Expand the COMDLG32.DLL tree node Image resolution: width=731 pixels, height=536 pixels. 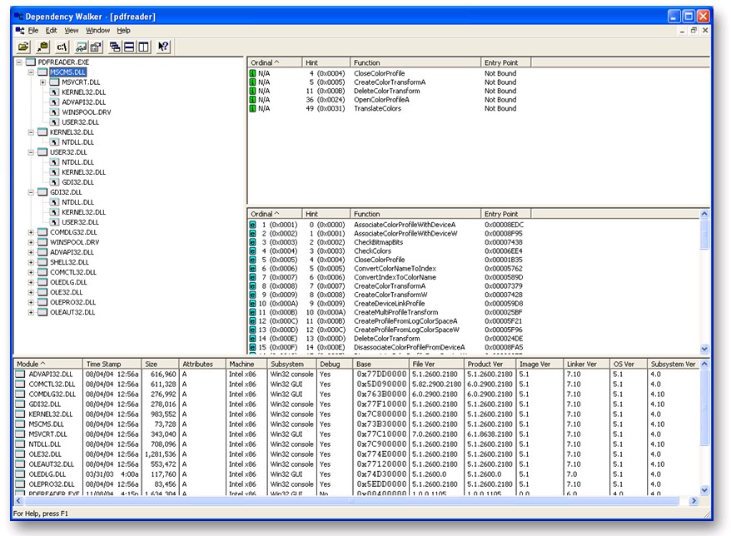(x=31, y=232)
